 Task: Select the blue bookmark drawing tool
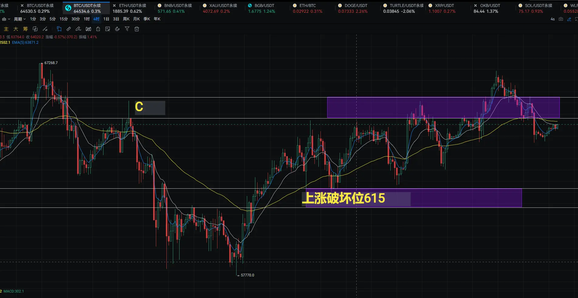tap(59, 29)
